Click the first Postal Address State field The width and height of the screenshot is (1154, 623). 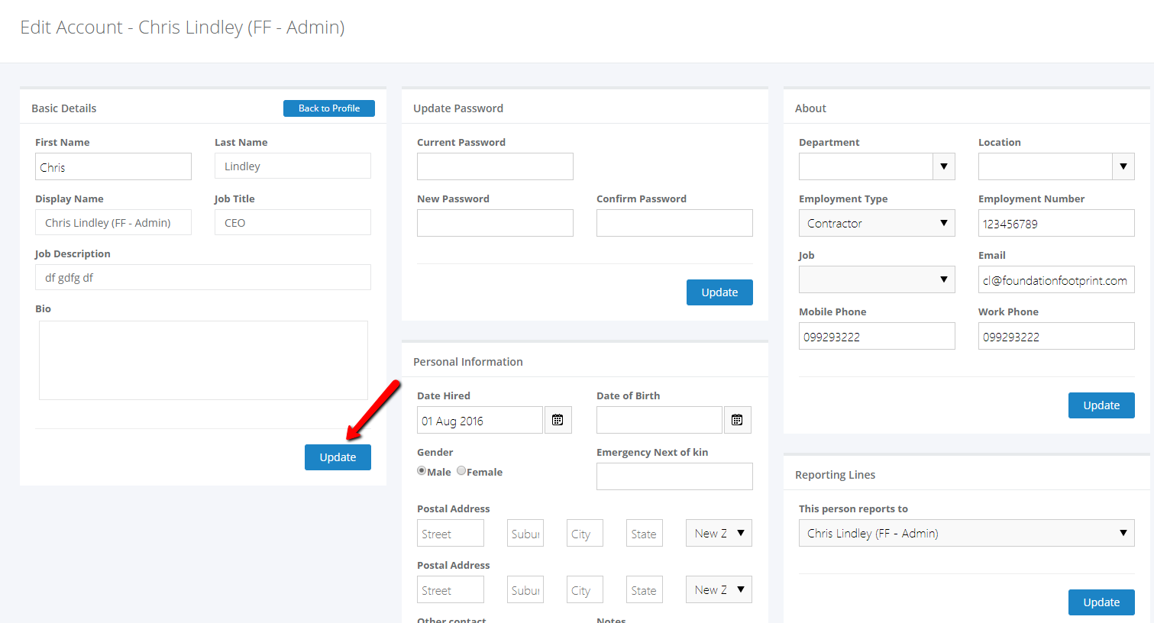point(645,533)
